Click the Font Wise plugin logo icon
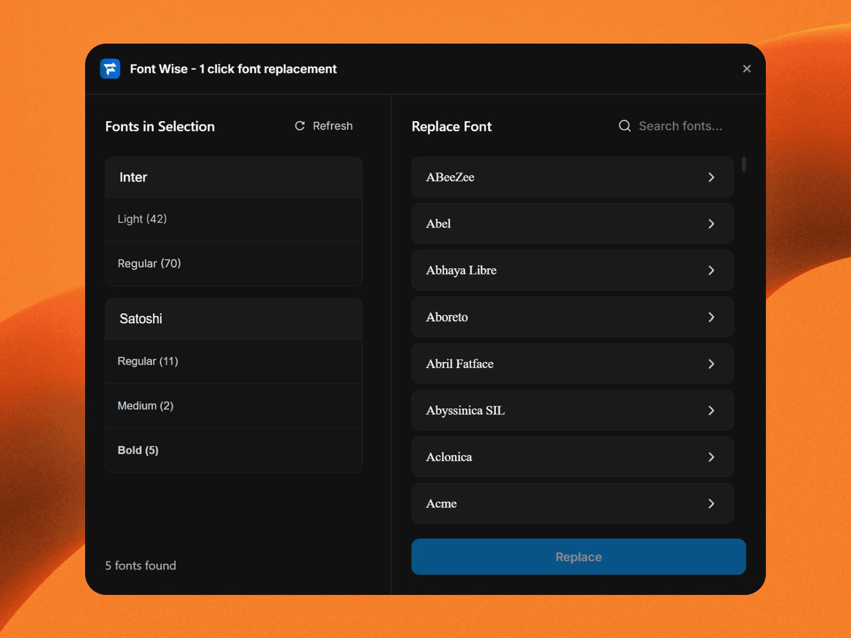 click(x=110, y=69)
